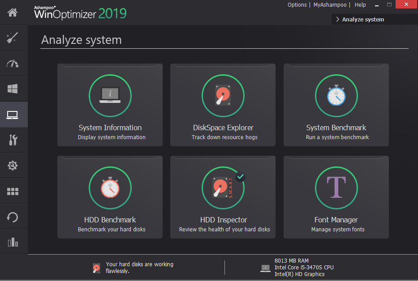The width and height of the screenshot is (418, 281).
Task: Click the 'Analyze system' page heading
Action: (x=81, y=40)
